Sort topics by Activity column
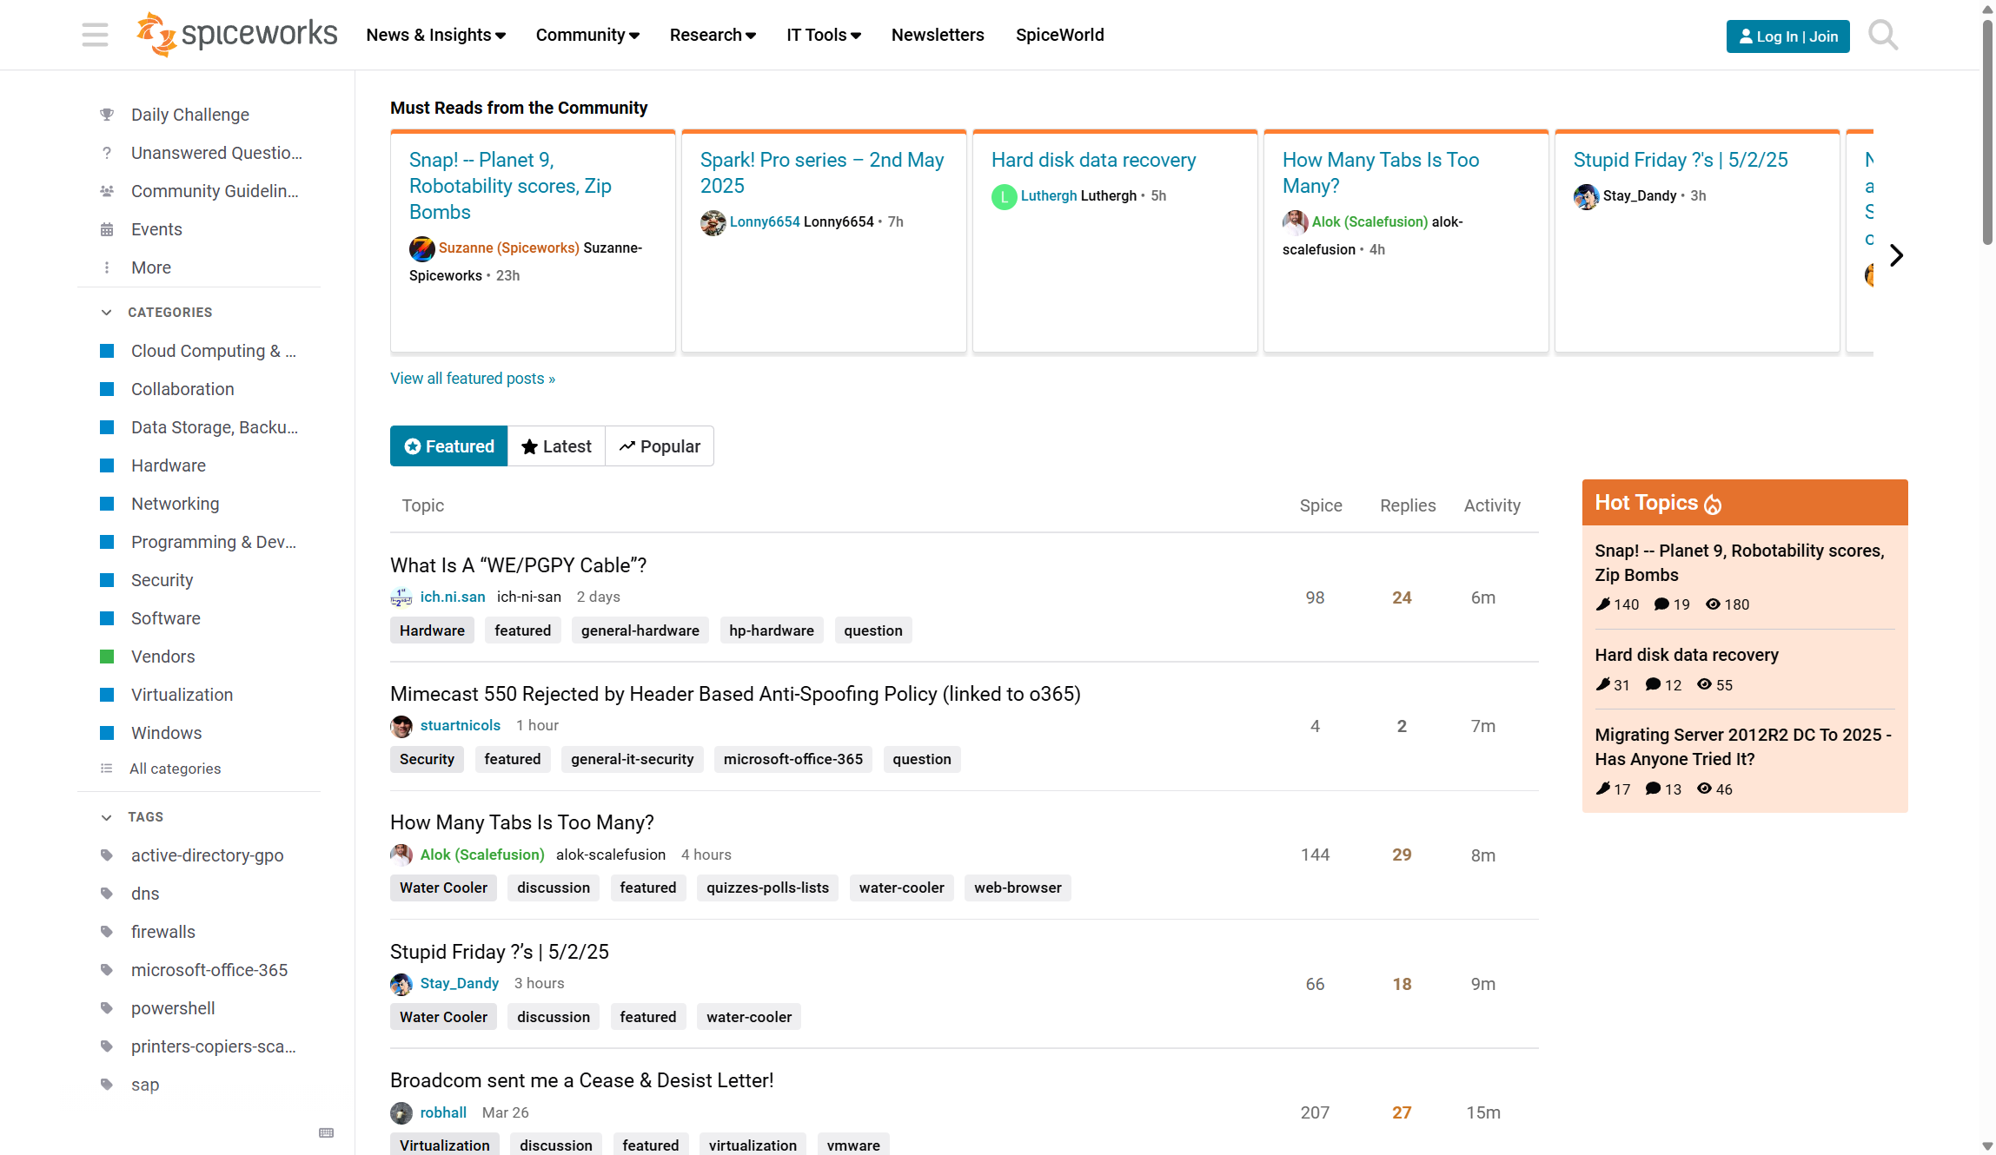This screenshot has width=1996, height=1155. coord(1492,505)
